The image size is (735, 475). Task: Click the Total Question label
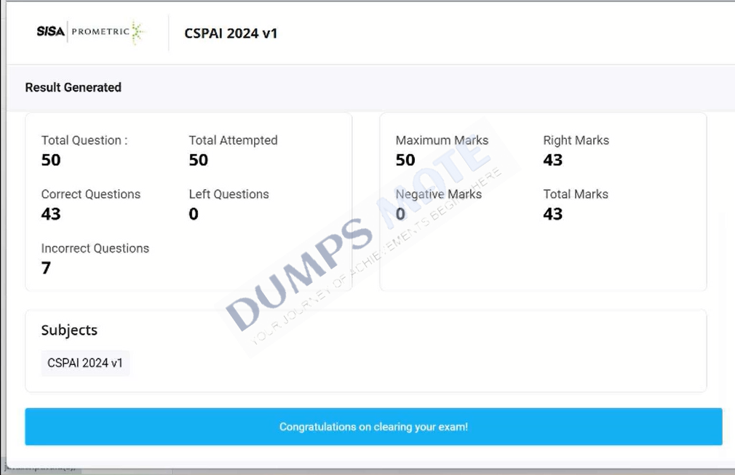(x=84, y=140)
